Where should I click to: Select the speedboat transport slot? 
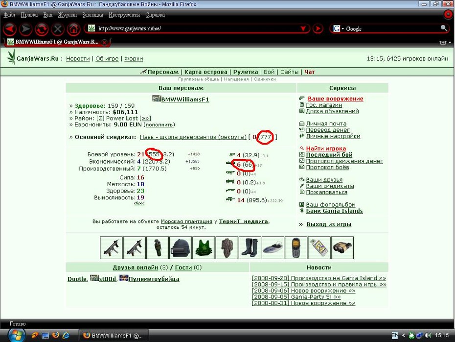tap(273, 247)
